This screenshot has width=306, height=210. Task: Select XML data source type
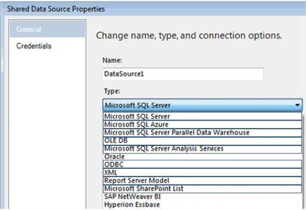tap(202, 172)
